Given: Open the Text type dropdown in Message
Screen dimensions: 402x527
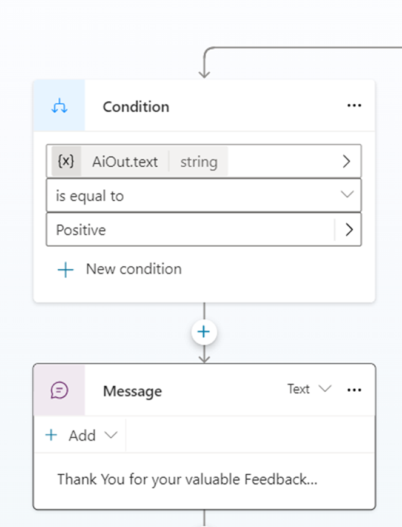Looking at the screenshot, I should [x=309, y=389].
